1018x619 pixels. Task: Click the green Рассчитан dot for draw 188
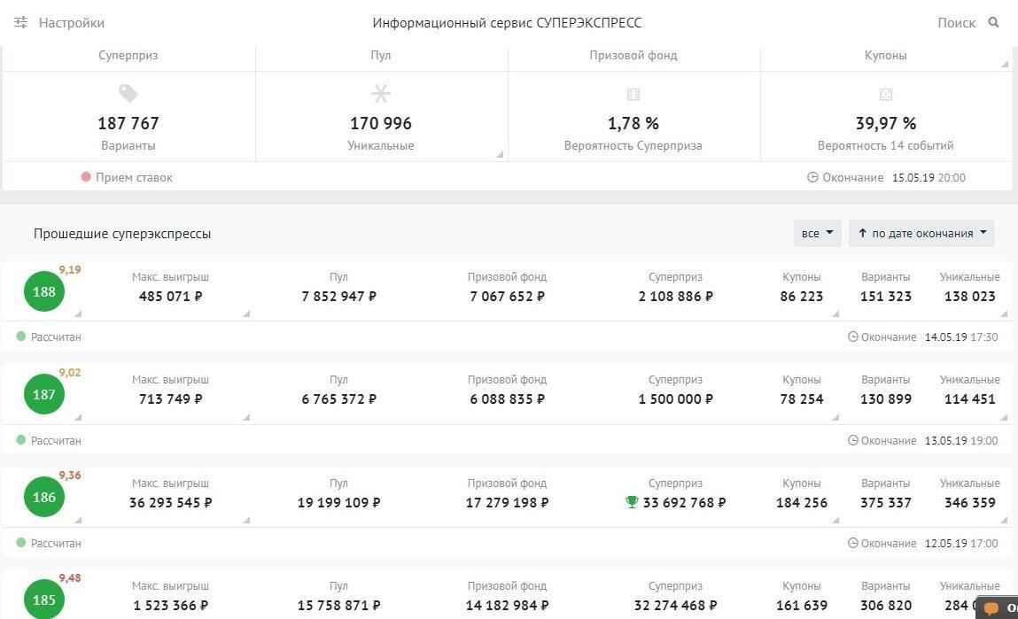pos(20,337)
